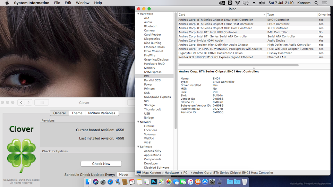Open the Window menu
The image size is (333, 187).
click(x=83, y=3)
